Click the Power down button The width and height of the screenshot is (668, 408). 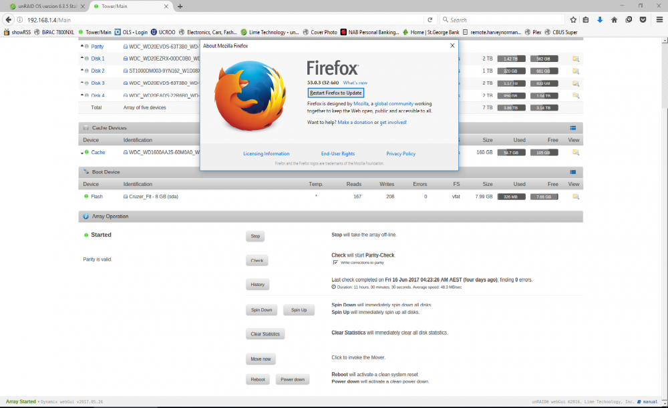[293, 379]
